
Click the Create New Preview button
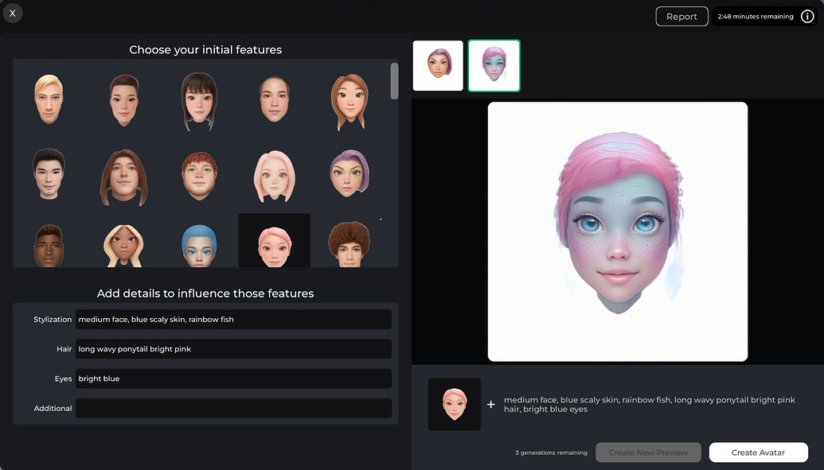click(648, 452)
